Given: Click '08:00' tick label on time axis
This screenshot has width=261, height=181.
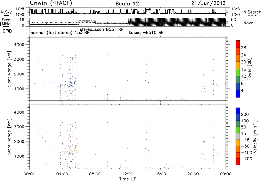Looking at the screenshot, I should point(95,174).
